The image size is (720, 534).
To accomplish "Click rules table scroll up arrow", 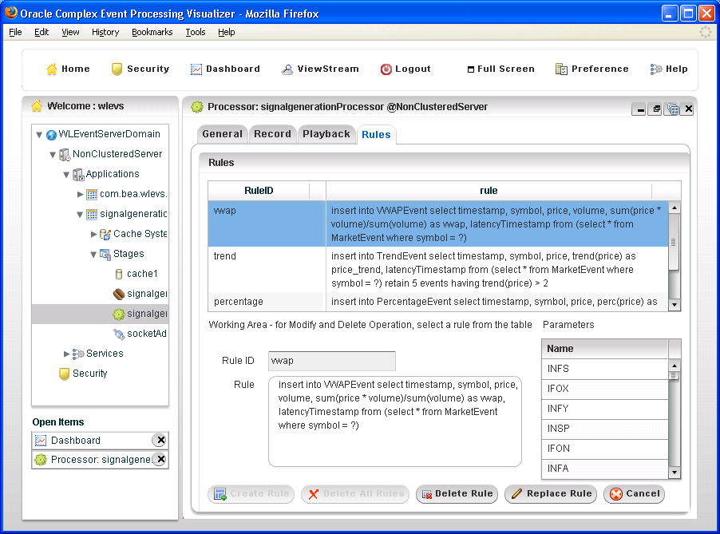I will coord(674,208).
